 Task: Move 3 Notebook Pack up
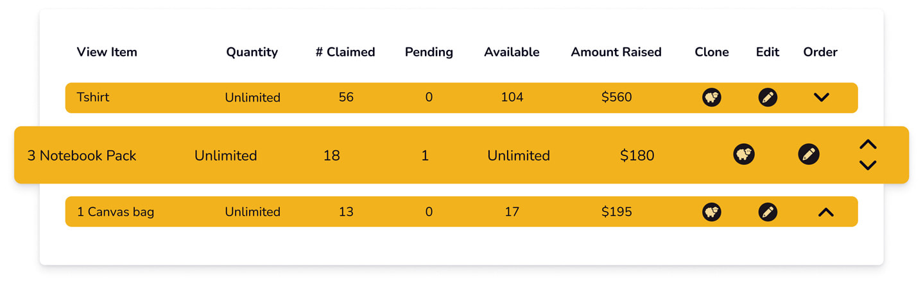point(868,145)
